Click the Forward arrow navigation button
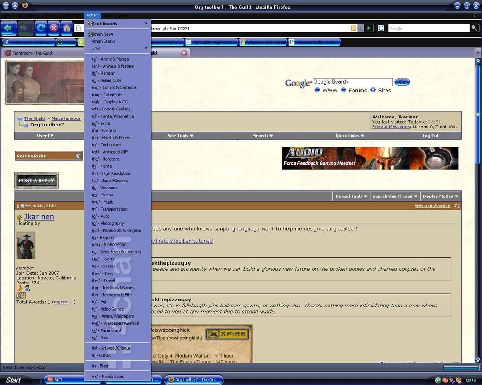The height and width of the screenshot is (385, 482). pyautogui.click(x=25, y=28)
